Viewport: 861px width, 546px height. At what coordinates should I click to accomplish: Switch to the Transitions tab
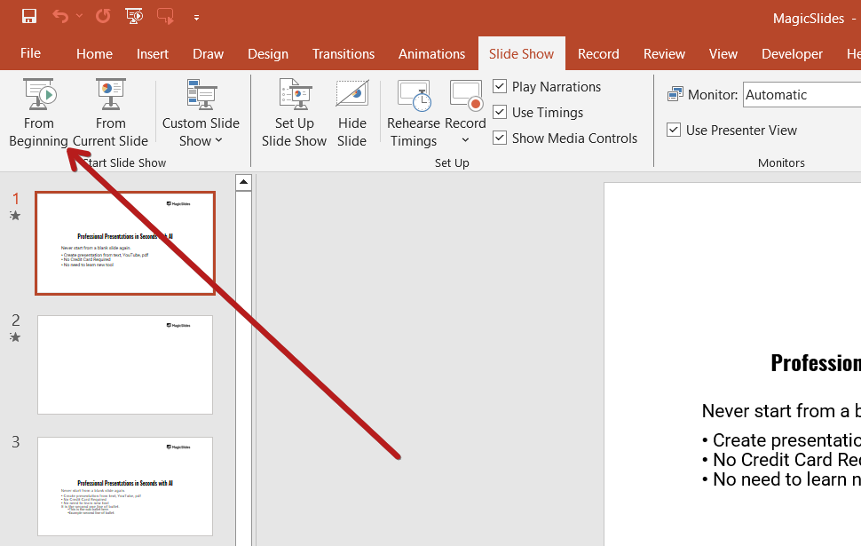point(343,54)
